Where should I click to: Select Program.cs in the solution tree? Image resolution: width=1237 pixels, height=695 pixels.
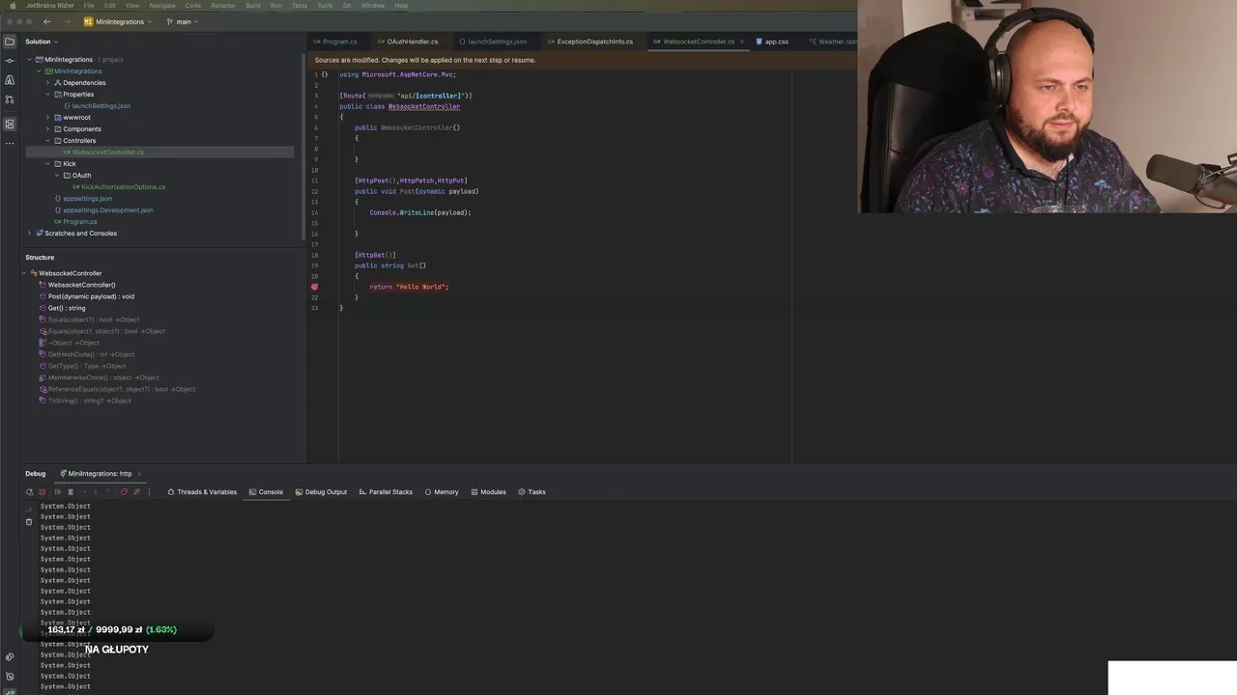[79, 222]
